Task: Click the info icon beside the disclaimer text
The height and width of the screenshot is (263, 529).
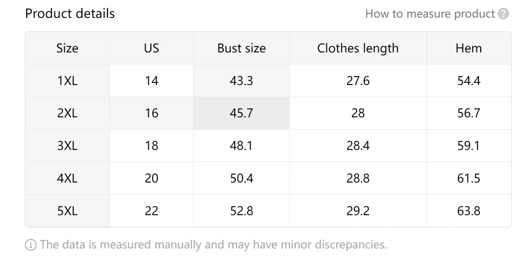Action: pos(30,244)
